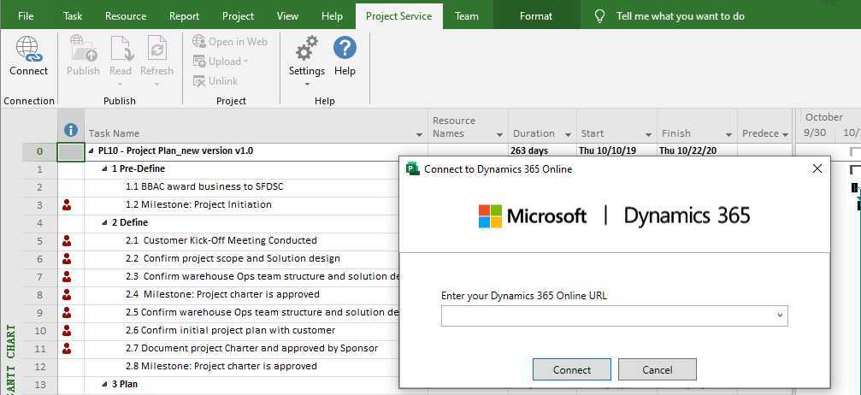Click the blue Help question mark icon
Screen dimensions: 861x395
345,49
